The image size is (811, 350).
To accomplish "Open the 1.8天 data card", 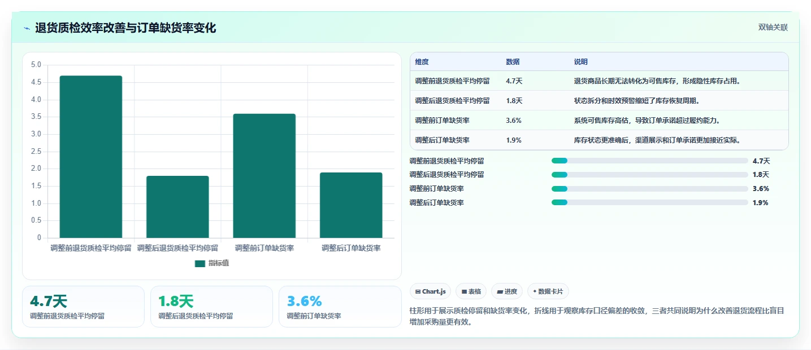I will [x=211, y=307].
